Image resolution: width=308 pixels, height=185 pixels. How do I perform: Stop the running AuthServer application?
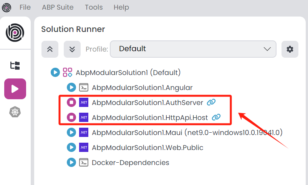(71, 102)
